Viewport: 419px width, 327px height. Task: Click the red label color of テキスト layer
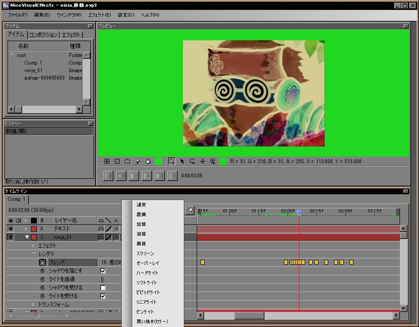(34, 229)
